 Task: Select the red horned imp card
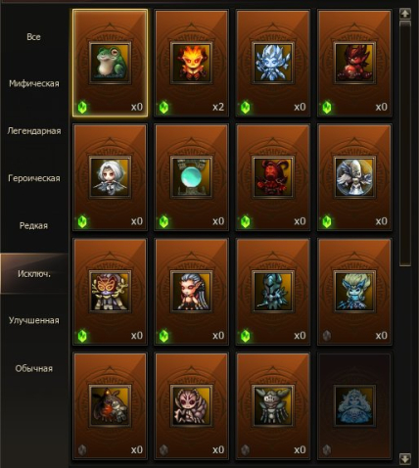pyautogui.click(x=354, y=63)
